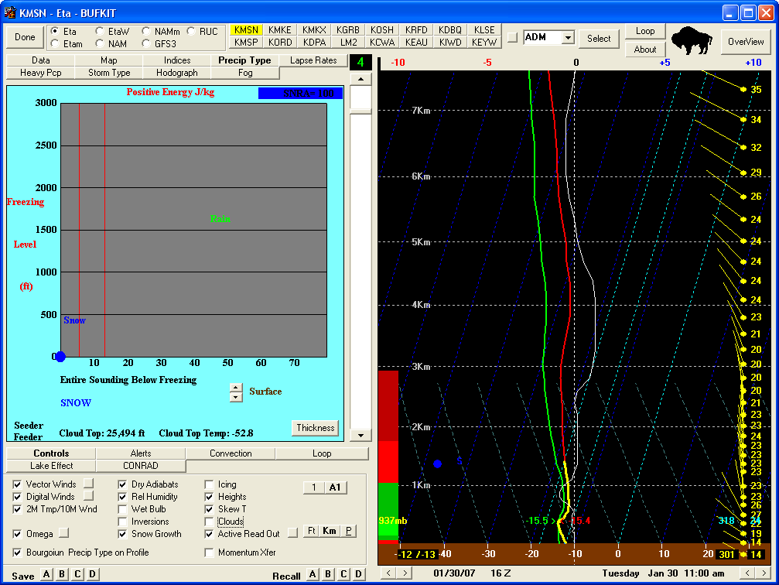Open the Heavy Pcp tab
Screen dimensions: 779x585
click(x=41, y=73)
